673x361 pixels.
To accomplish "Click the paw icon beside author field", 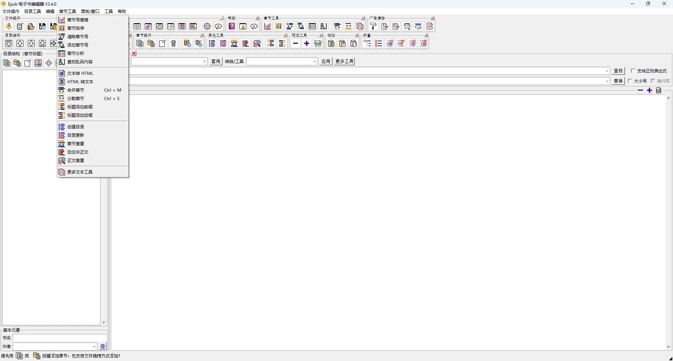I will click(103, 346).
